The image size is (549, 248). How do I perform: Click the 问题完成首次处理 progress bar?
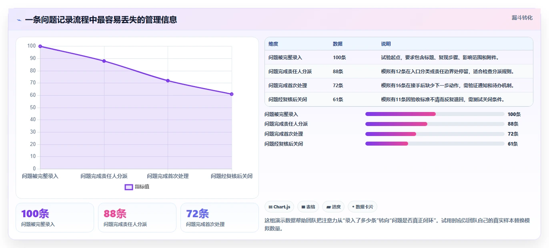pyautogui.click(x=435, y=134)
